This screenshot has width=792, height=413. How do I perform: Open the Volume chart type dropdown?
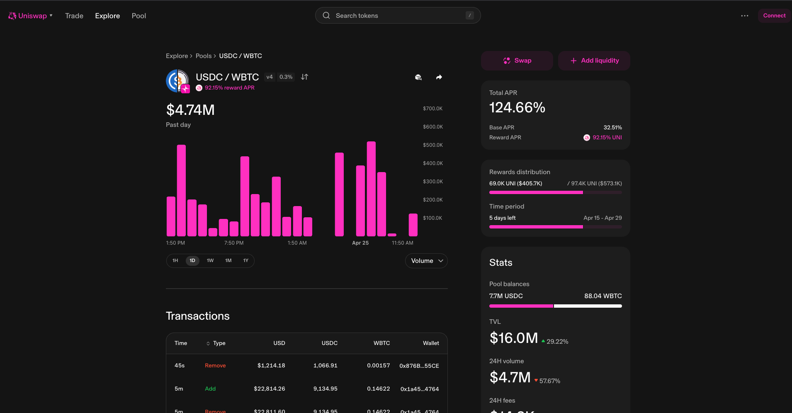pyautogui.click(x=426, y=261)
